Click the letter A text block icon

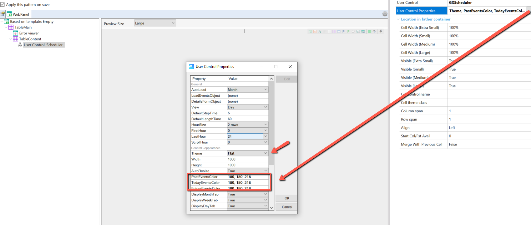point(320,31)
